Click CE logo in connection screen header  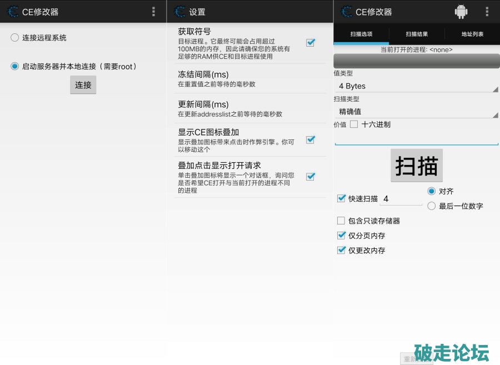(12, 11)
